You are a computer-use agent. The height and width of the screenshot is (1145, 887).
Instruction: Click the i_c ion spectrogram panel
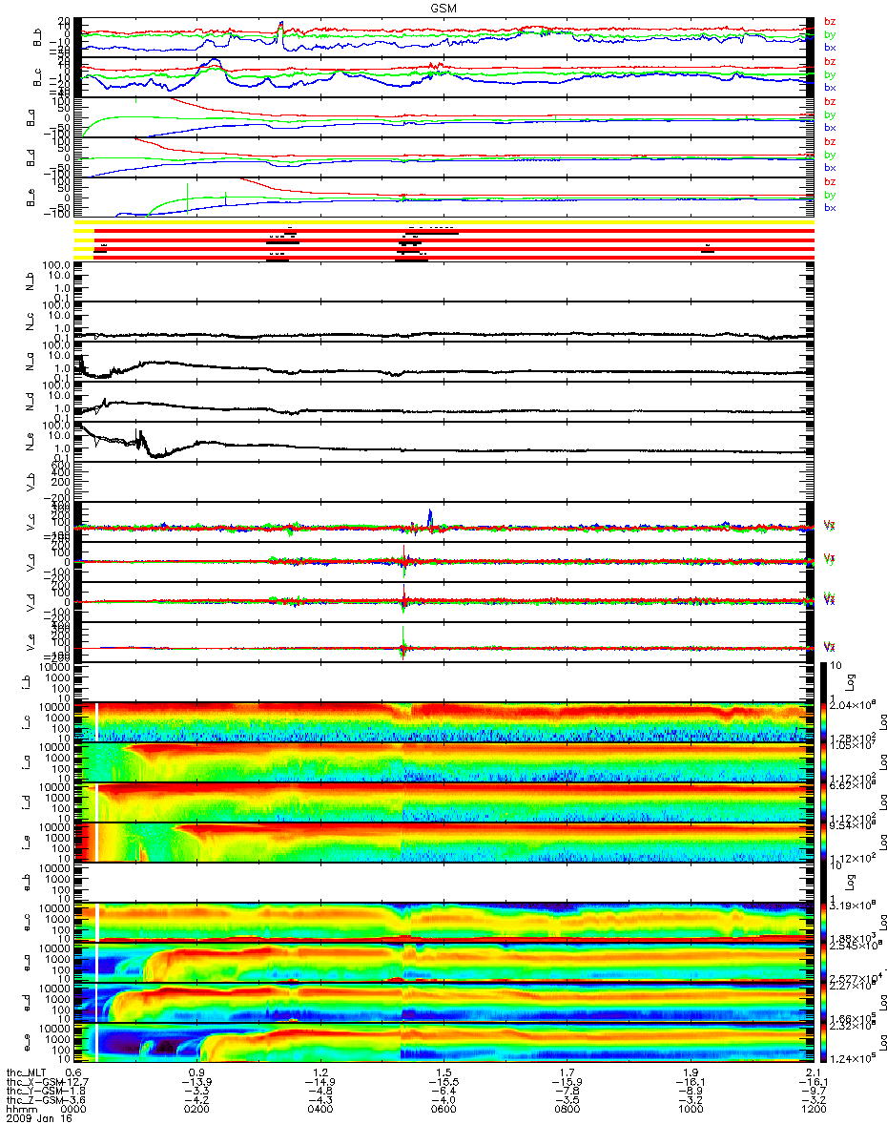tap(443, 722)
